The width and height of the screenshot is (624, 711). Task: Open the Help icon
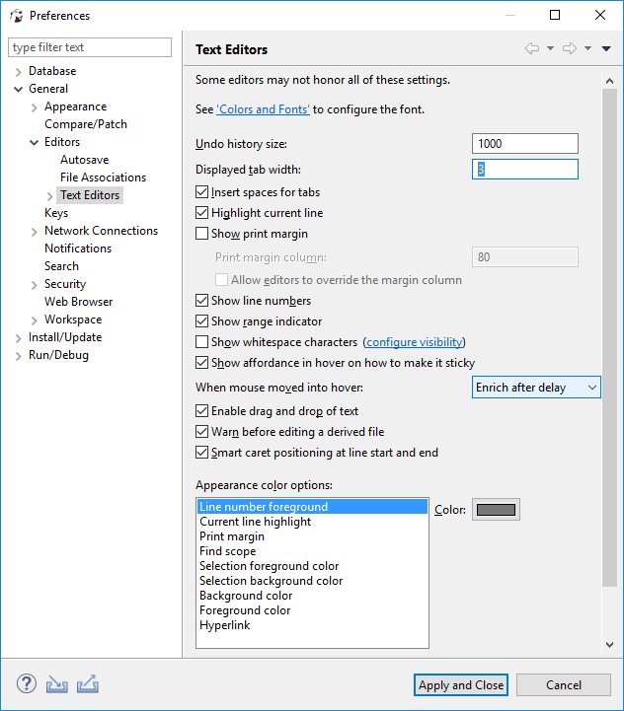point(27,683)
